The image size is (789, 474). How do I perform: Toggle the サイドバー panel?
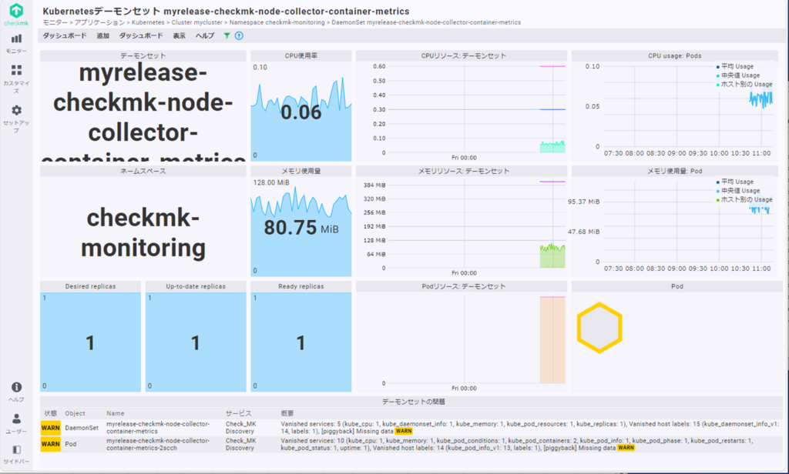[16, 454]
